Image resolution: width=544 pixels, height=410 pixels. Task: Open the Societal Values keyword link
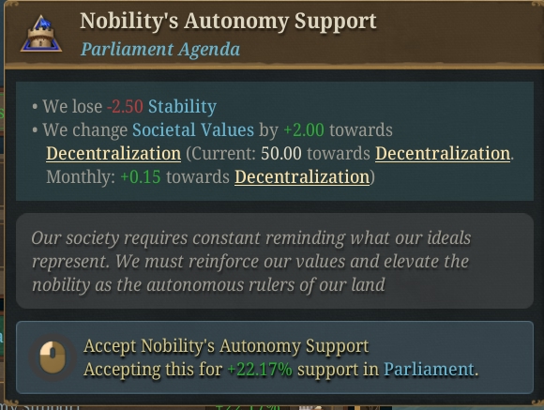[193, 130]
